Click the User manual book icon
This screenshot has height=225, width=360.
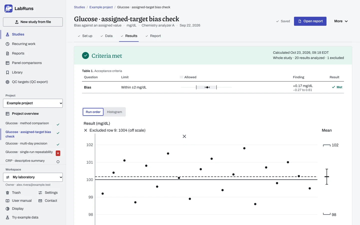tap(7, 201)
